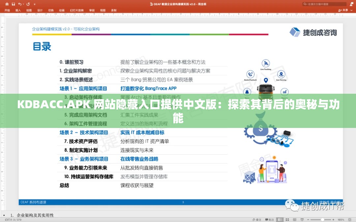
Task: Toggle the 备注 notes pane
Action: (257, 220)
